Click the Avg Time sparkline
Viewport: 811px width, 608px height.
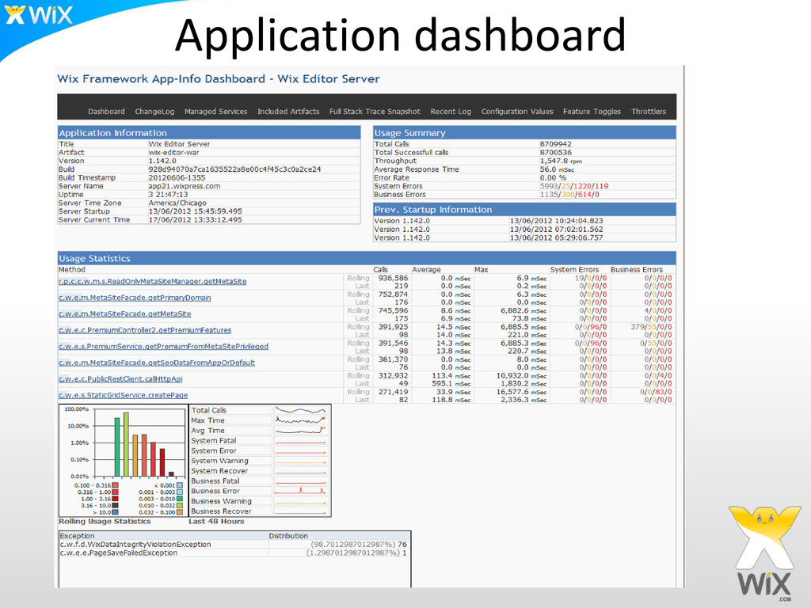point(301,431)
